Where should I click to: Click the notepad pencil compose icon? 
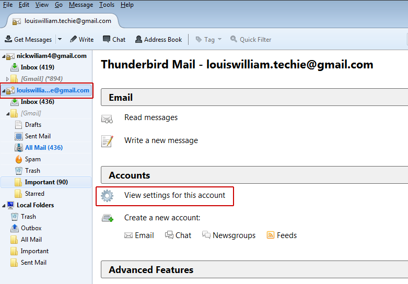(107, 141)
